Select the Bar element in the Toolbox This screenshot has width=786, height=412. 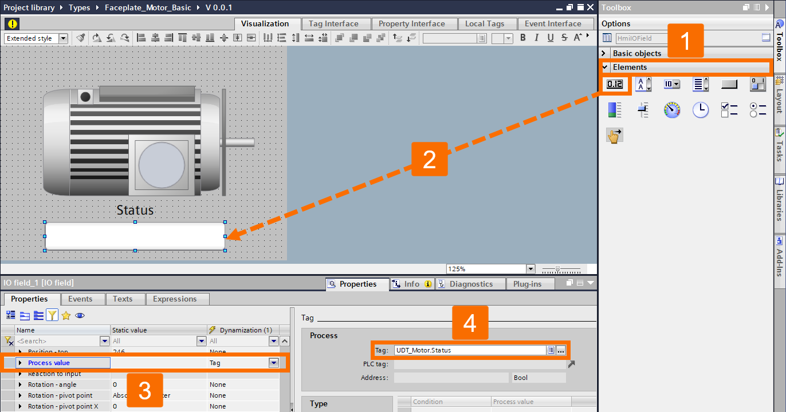[615, 110]
